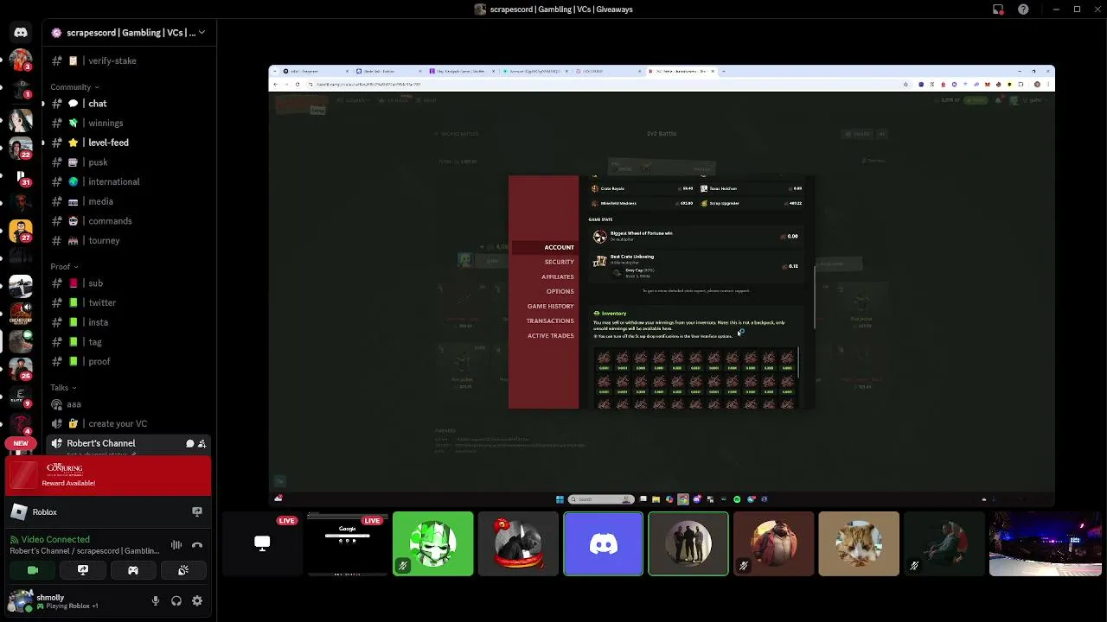This screenshot has height=622, width=1107.
Task: Open Discord direct messages home icon
Action: (21, 32)
